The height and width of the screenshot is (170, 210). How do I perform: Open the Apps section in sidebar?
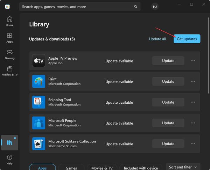point(9,38)
